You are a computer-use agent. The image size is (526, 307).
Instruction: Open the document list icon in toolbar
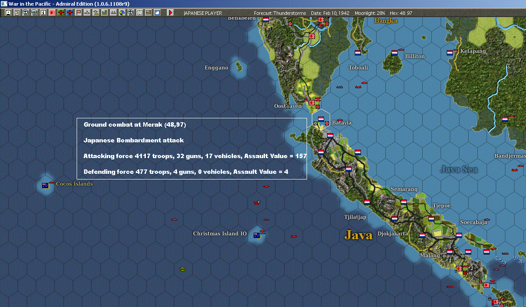pyautogui.click(x=17, y=13)
